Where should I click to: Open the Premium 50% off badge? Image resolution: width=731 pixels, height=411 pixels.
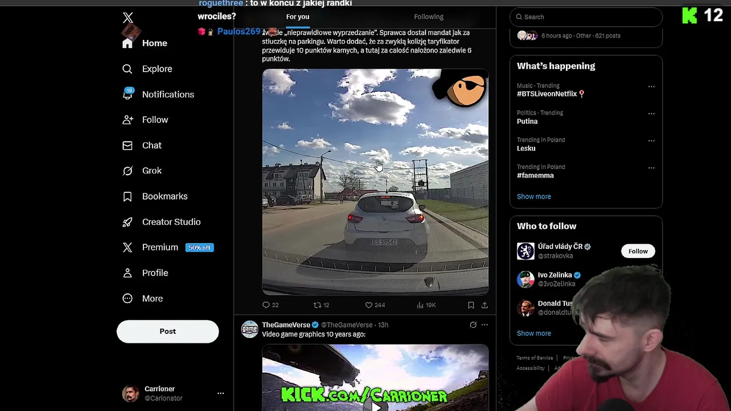click(199, 248)
